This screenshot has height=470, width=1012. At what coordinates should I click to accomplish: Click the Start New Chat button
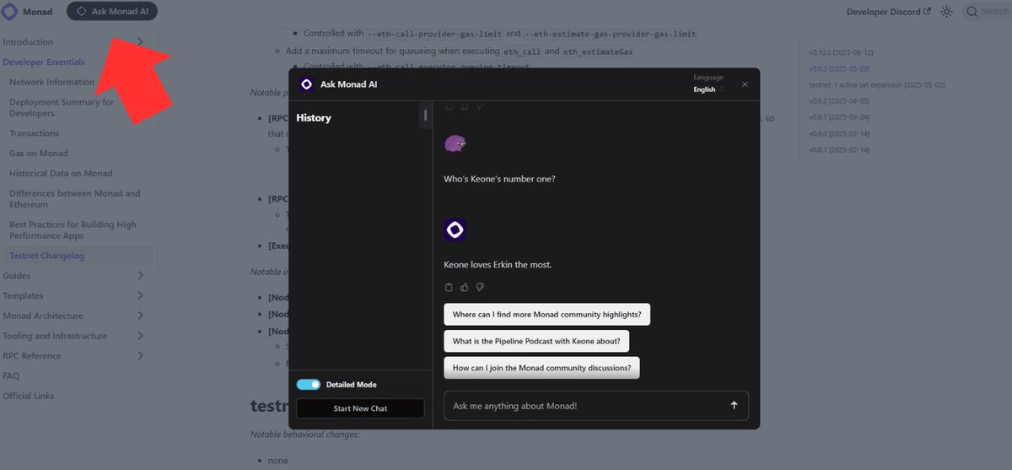click(360, 408)
